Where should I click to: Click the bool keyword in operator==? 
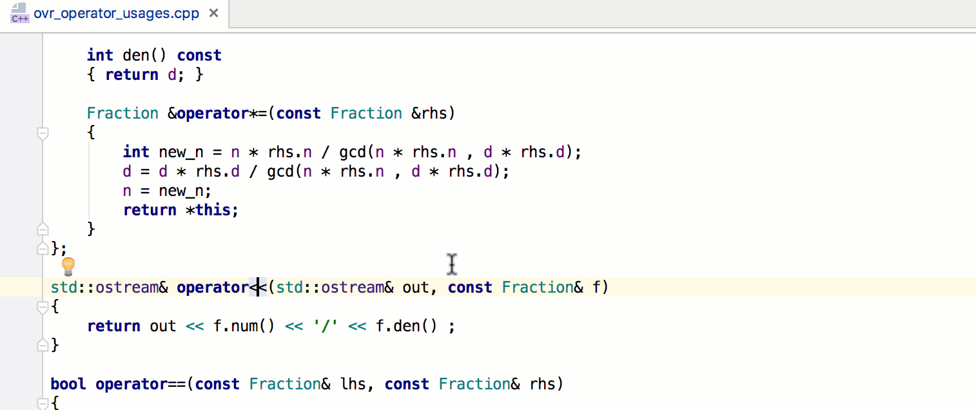[68, 384]
